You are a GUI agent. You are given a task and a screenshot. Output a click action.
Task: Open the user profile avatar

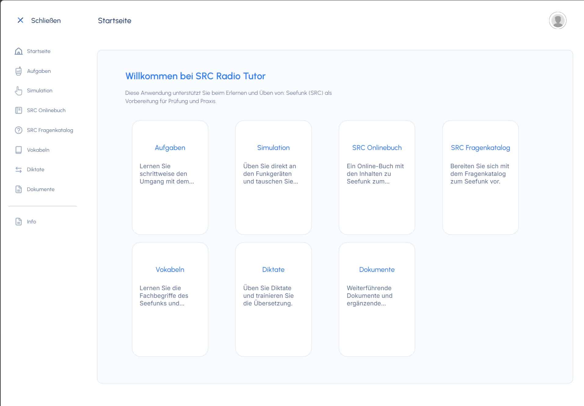(557, 20)
